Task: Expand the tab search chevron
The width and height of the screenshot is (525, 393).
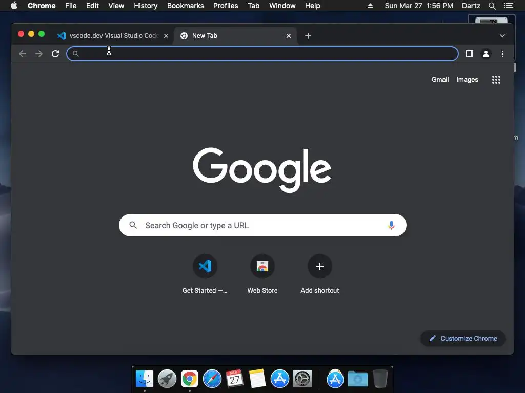Action: [x=502, y=36]
